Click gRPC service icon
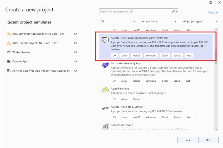The image size is (223, 148). click(x=105, y=108)
